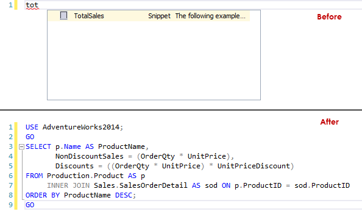
Task: Click 'INNER JOIN' on line 7
Action: click(68, 185)
